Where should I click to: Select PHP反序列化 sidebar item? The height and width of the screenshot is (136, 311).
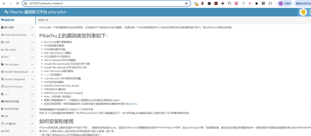[18, 109]
